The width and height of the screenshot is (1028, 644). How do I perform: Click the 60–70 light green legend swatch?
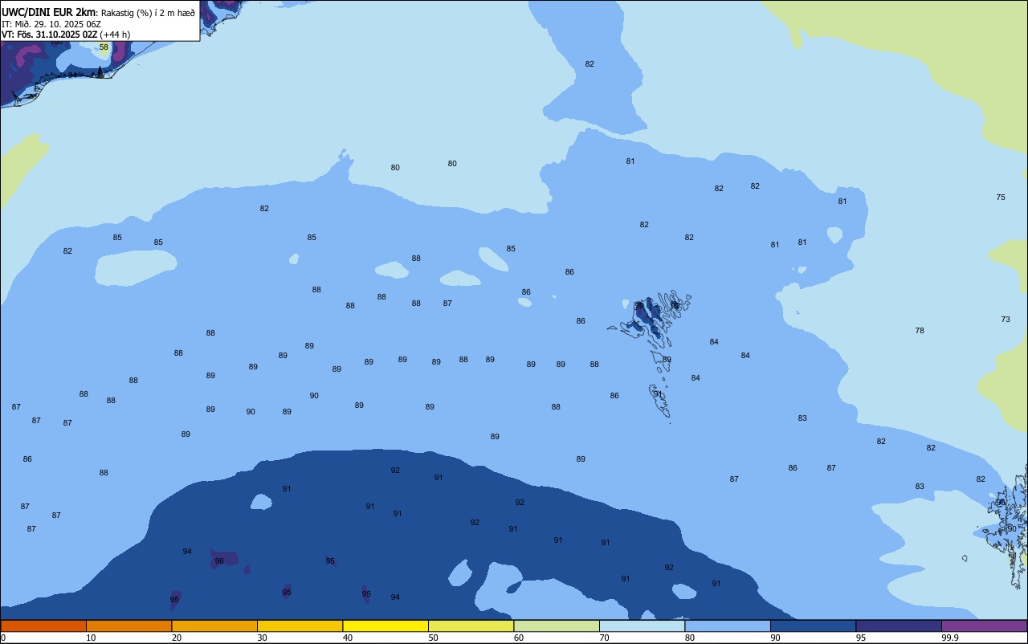(x=557, y=626)
